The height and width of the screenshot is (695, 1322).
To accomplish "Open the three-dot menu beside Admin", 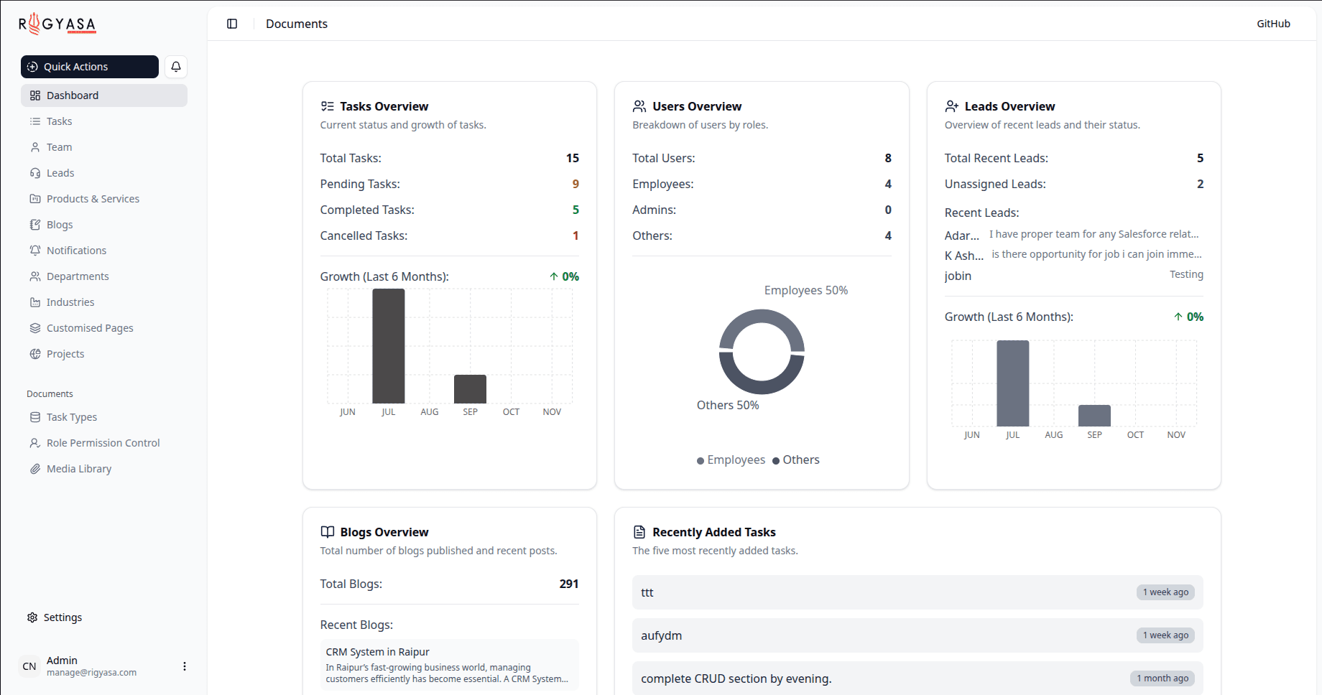I will 185,666.
